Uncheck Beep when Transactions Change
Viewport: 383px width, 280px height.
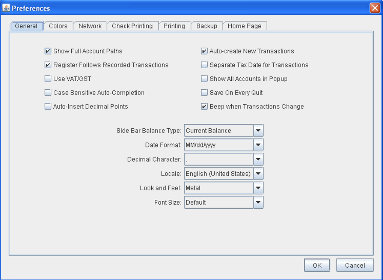pos(204,107)
